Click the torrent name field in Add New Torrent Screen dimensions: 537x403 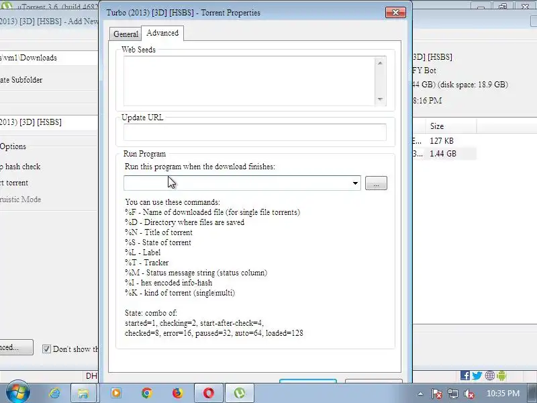pos(49,122)
